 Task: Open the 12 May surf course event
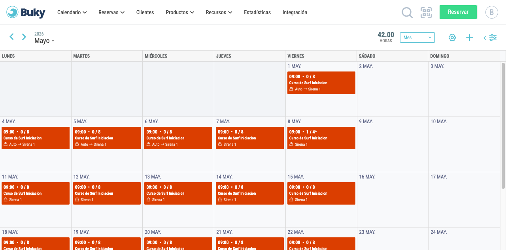[107, 193]
